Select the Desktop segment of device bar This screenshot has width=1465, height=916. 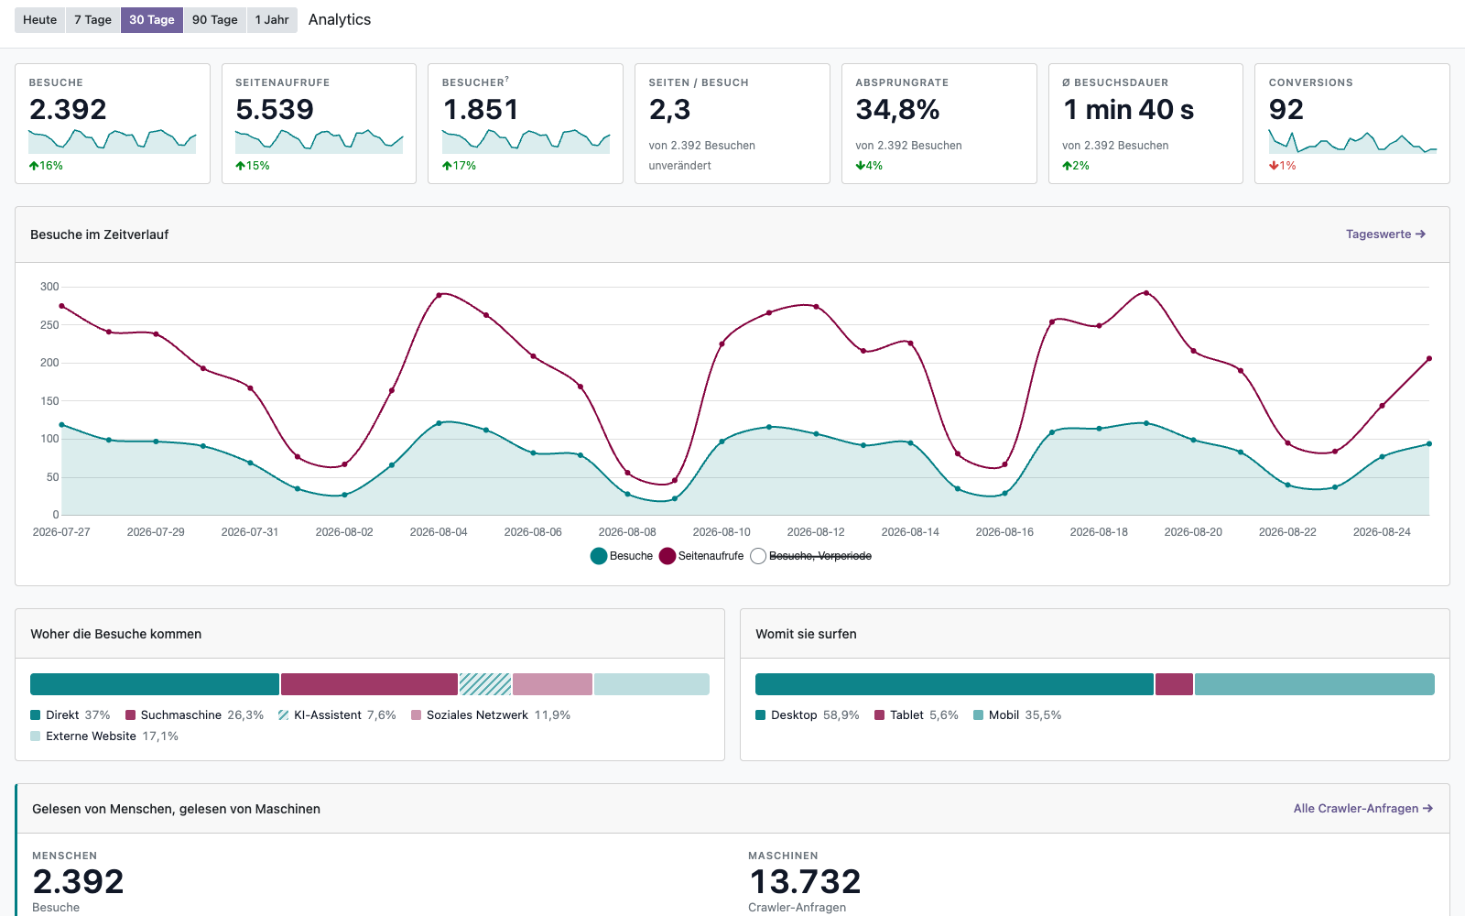click(x=954, y=684)
